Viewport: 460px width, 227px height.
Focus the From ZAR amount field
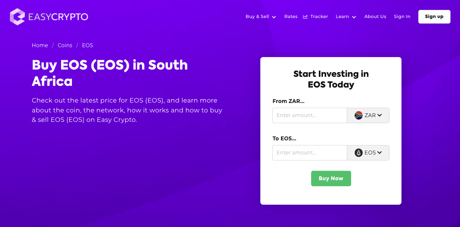tap(310, 115)
